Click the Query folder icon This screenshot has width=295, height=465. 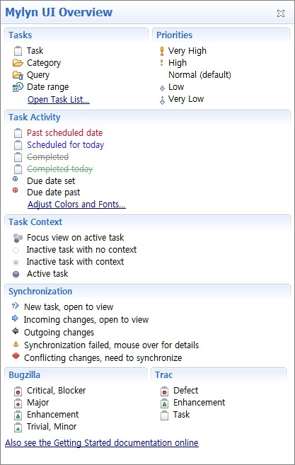pyautogui.click(x=18, y=75)
